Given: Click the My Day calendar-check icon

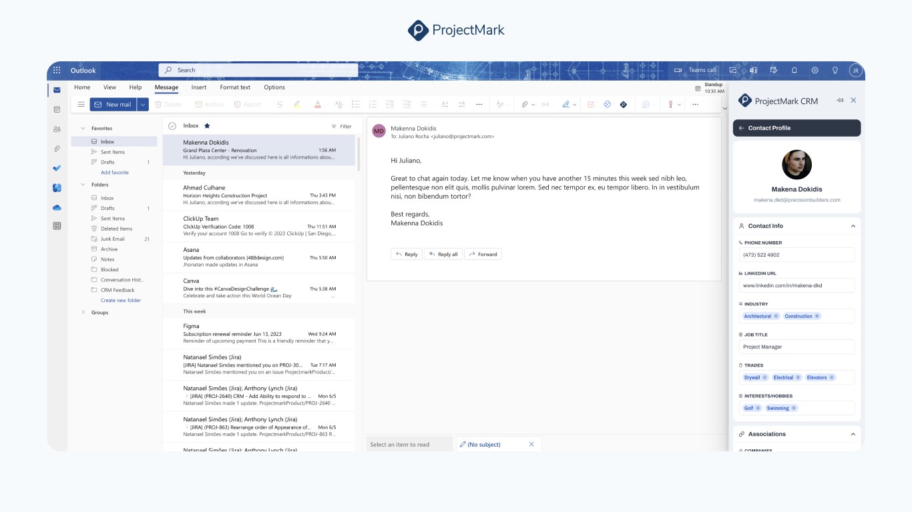Looking at the screenshot, I should [x=774, y=70].
